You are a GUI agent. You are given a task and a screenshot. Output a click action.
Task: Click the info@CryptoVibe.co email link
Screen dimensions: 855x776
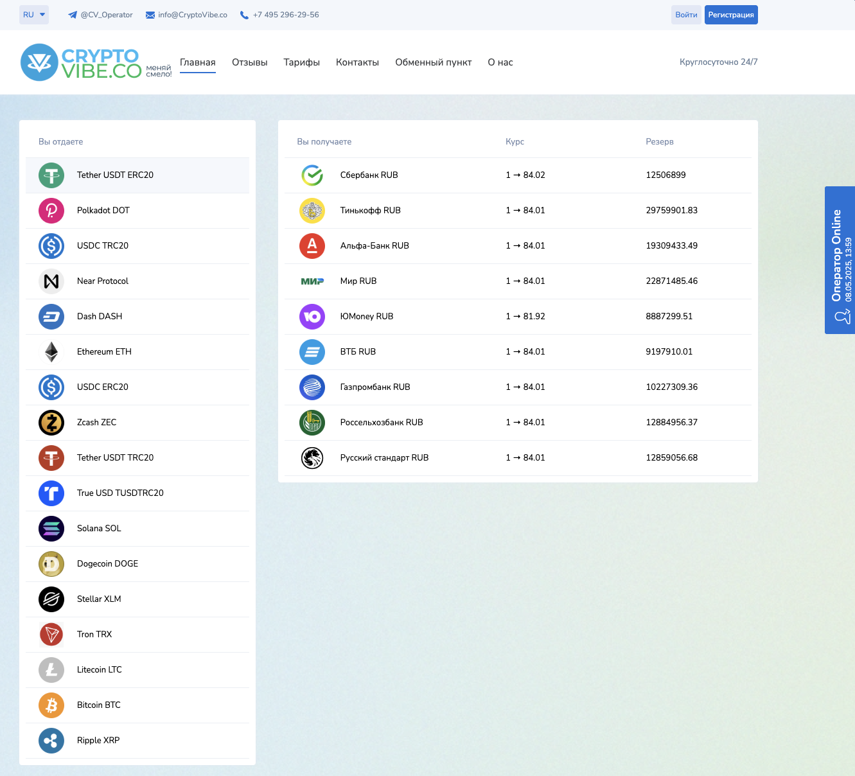click(186, 15)
